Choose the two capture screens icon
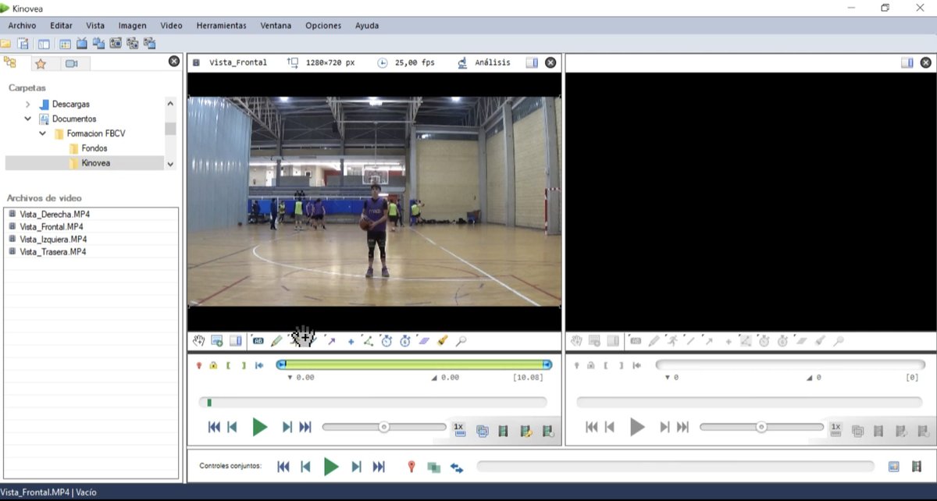Screen dimensions: 937x501 tap(133, 43)
